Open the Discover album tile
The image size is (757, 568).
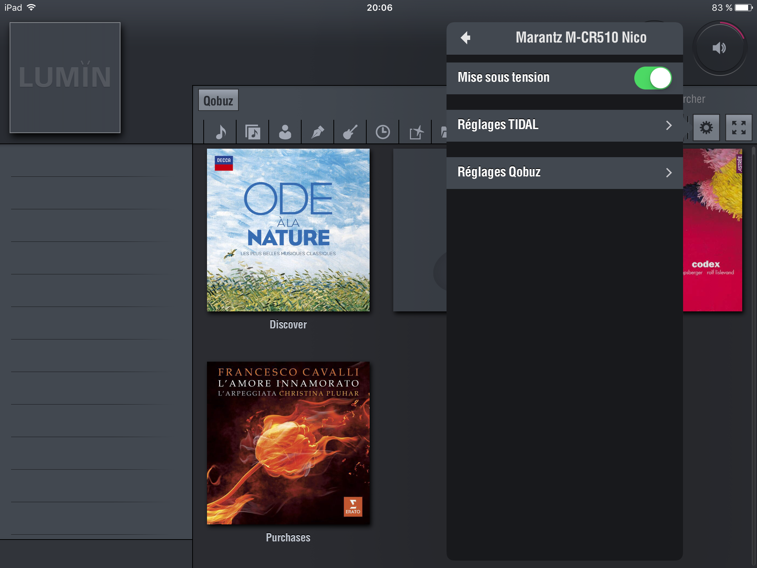click(x=288, y=230)
